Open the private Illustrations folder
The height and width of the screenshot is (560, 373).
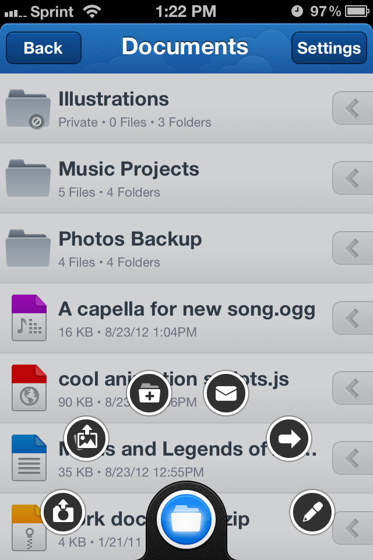click(114, 108)
